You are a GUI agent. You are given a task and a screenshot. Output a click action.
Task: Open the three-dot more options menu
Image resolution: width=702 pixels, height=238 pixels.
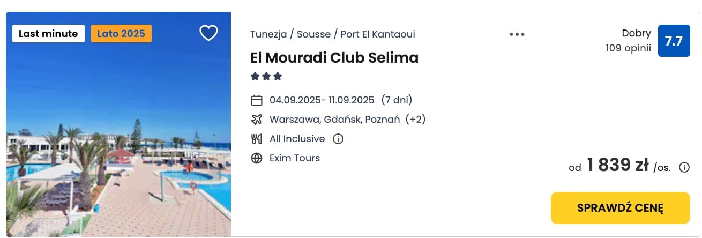517,34
